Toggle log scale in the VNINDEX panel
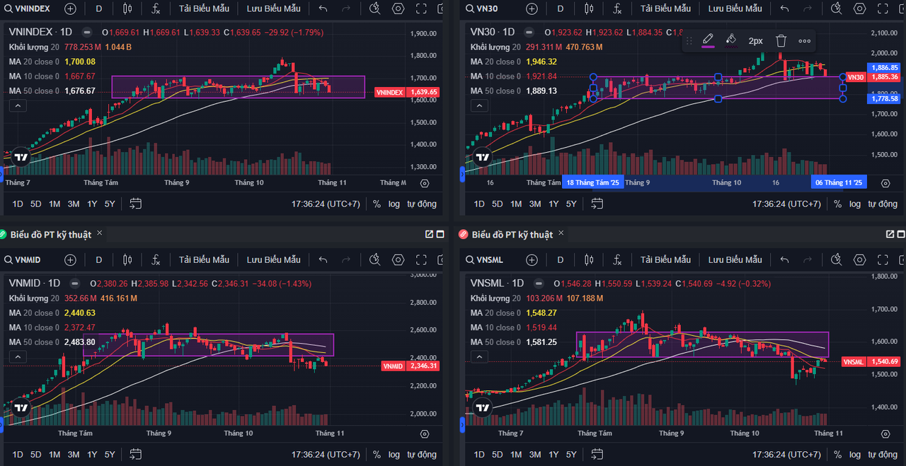Image resolution: width=906 pixels, height=466 pixels. (394, 204)
